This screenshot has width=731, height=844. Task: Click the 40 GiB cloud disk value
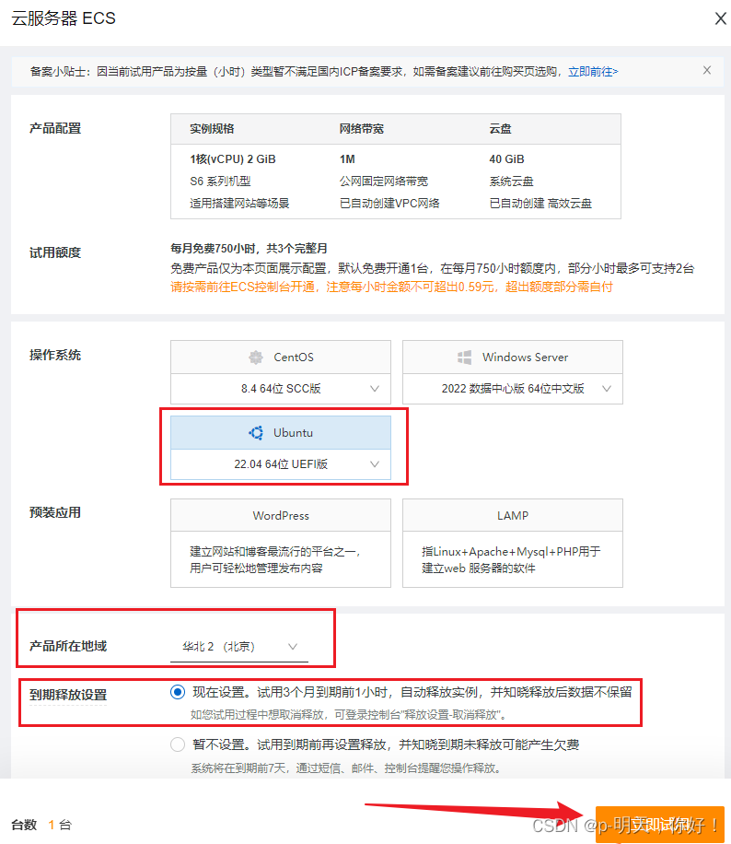pos(506,159)
